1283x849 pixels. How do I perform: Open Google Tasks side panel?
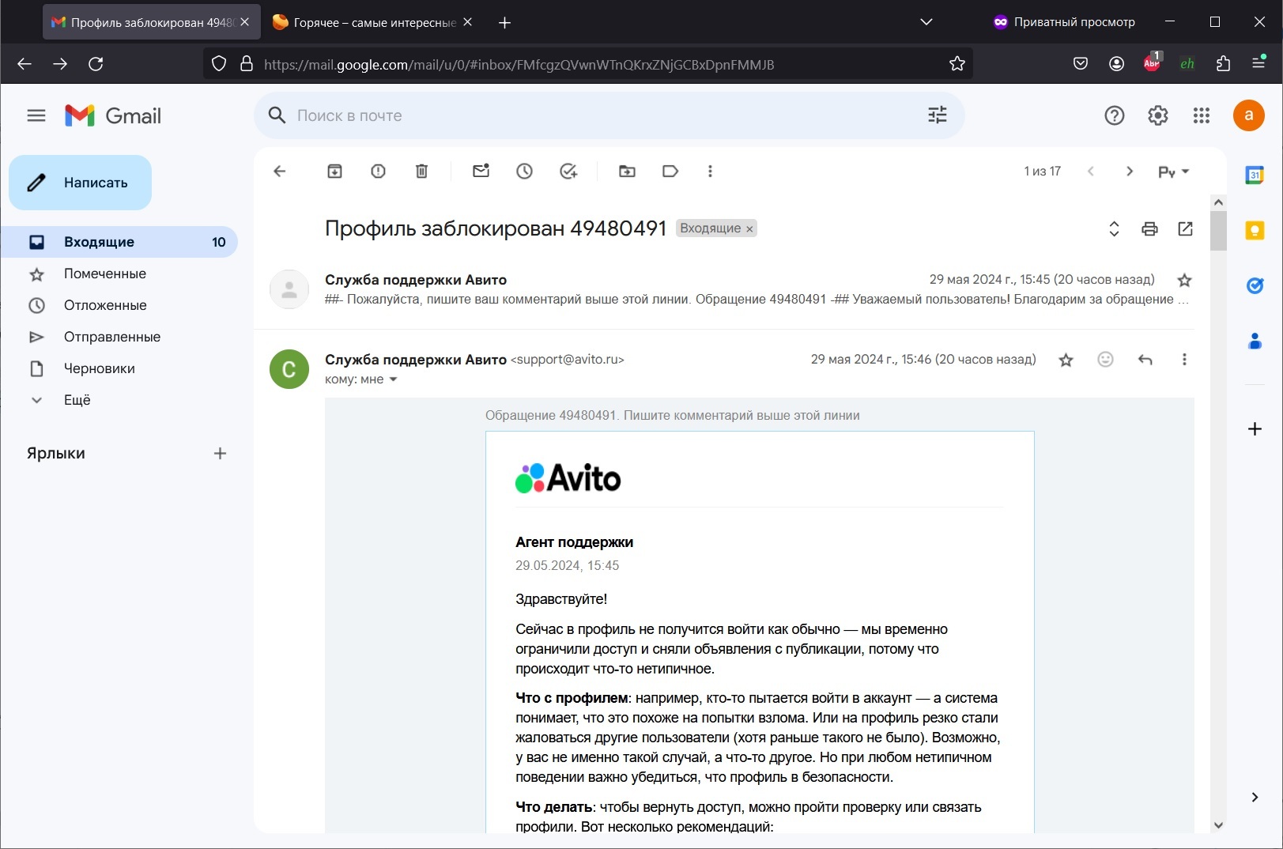pyautogui.click(x=1255, y=285)
